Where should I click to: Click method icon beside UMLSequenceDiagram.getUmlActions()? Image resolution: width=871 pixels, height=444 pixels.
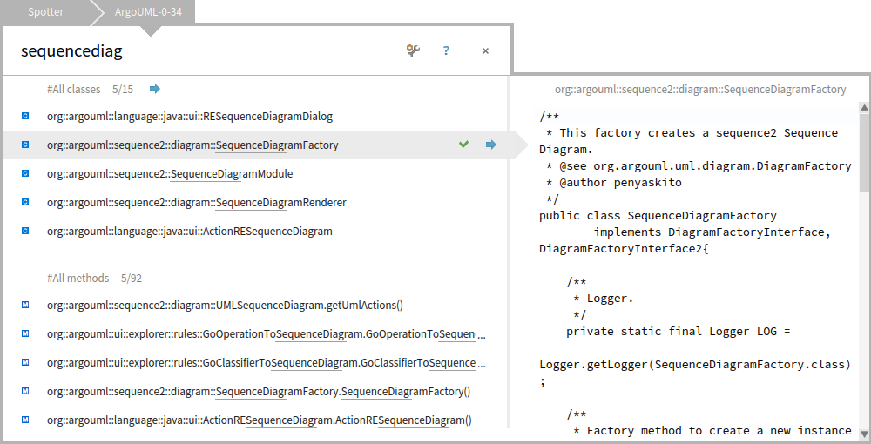pyautogui.click(x=25, y=305)
